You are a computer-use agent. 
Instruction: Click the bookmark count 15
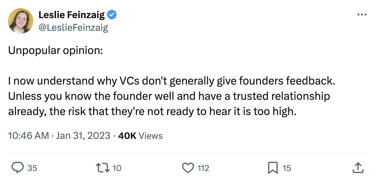[x=287, y=168]
